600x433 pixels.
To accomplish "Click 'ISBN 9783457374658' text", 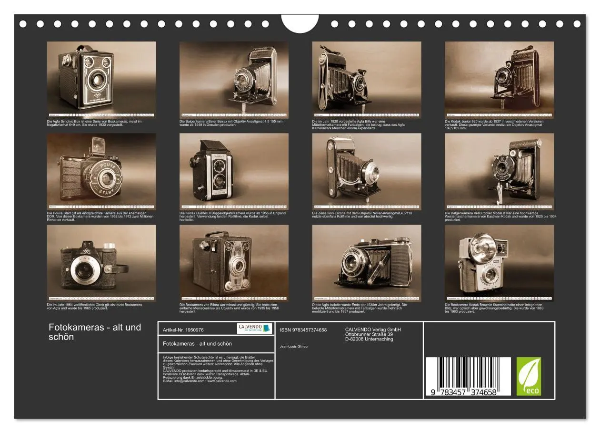I will pos(303,330).
